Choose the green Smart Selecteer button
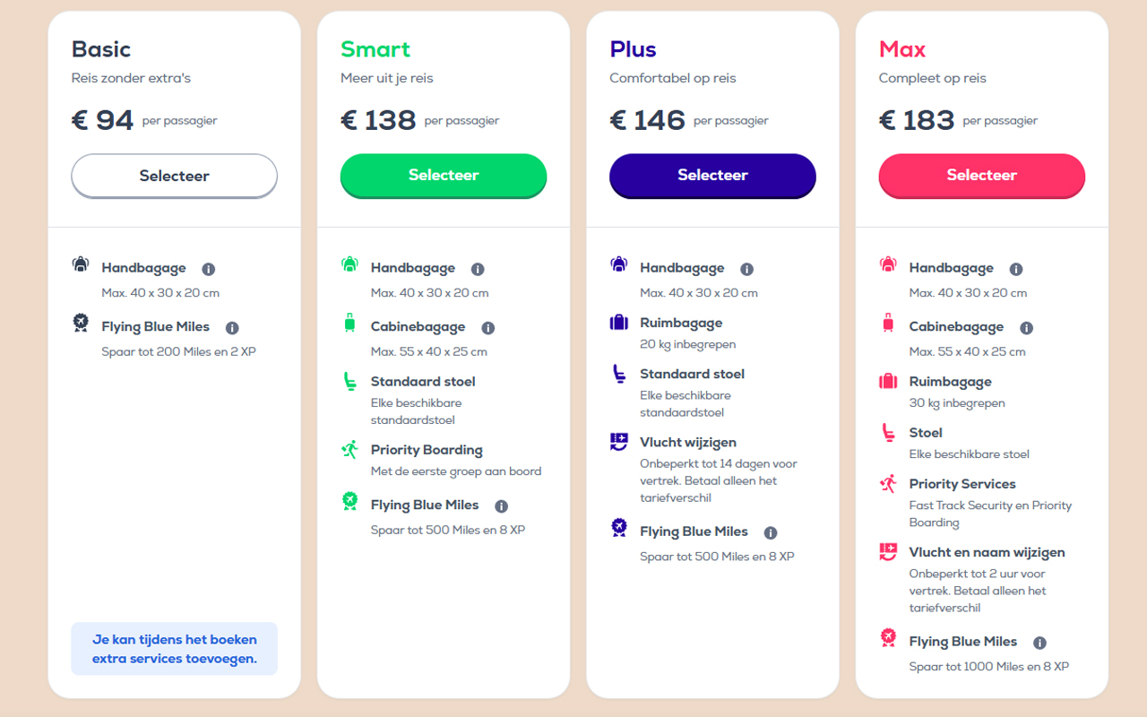Viewport: 1147px width, 717px height. pos(444,175)
